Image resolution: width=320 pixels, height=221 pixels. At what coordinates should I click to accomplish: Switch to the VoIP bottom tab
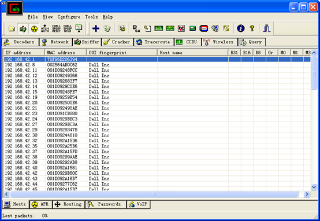pyautogui.click(x=138, y=204)
